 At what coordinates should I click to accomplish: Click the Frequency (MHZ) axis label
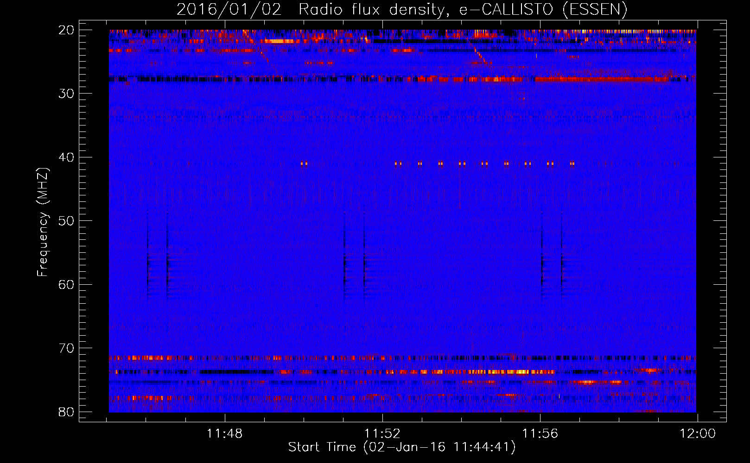pyautogui.click(x=43, y=222)
